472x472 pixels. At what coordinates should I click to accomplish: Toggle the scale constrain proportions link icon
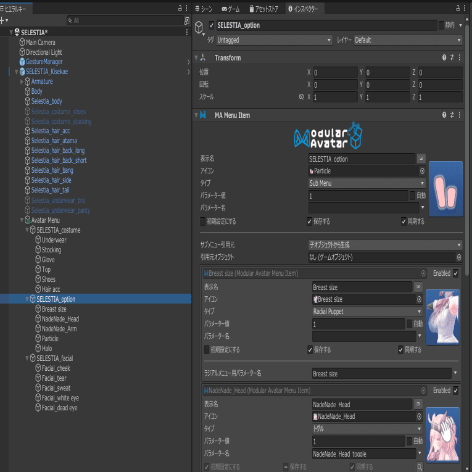point(301,97)
